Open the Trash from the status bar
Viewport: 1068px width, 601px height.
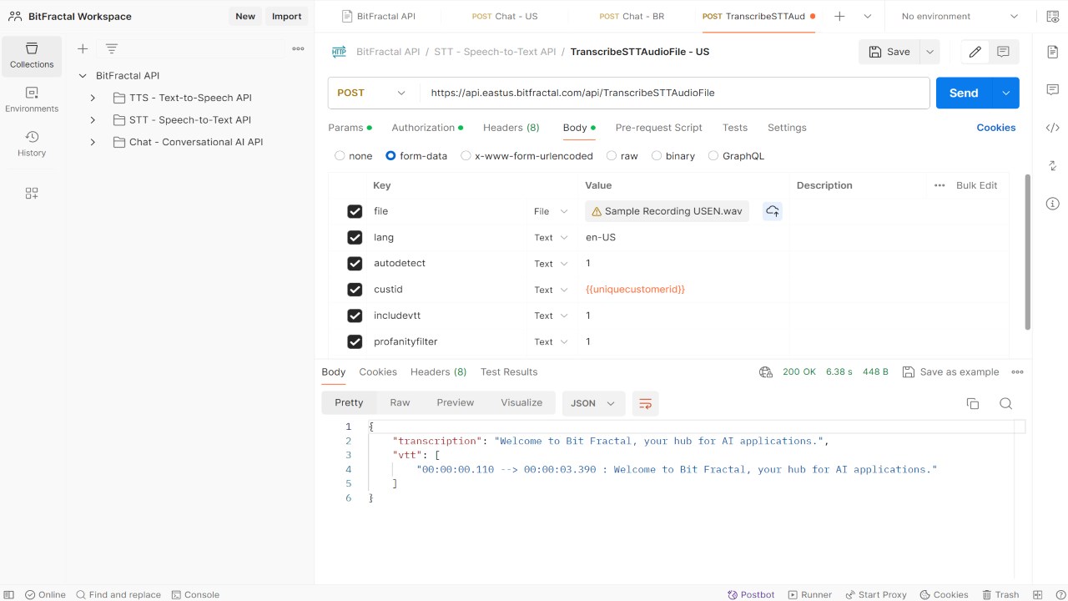(x=1000, y=594)
